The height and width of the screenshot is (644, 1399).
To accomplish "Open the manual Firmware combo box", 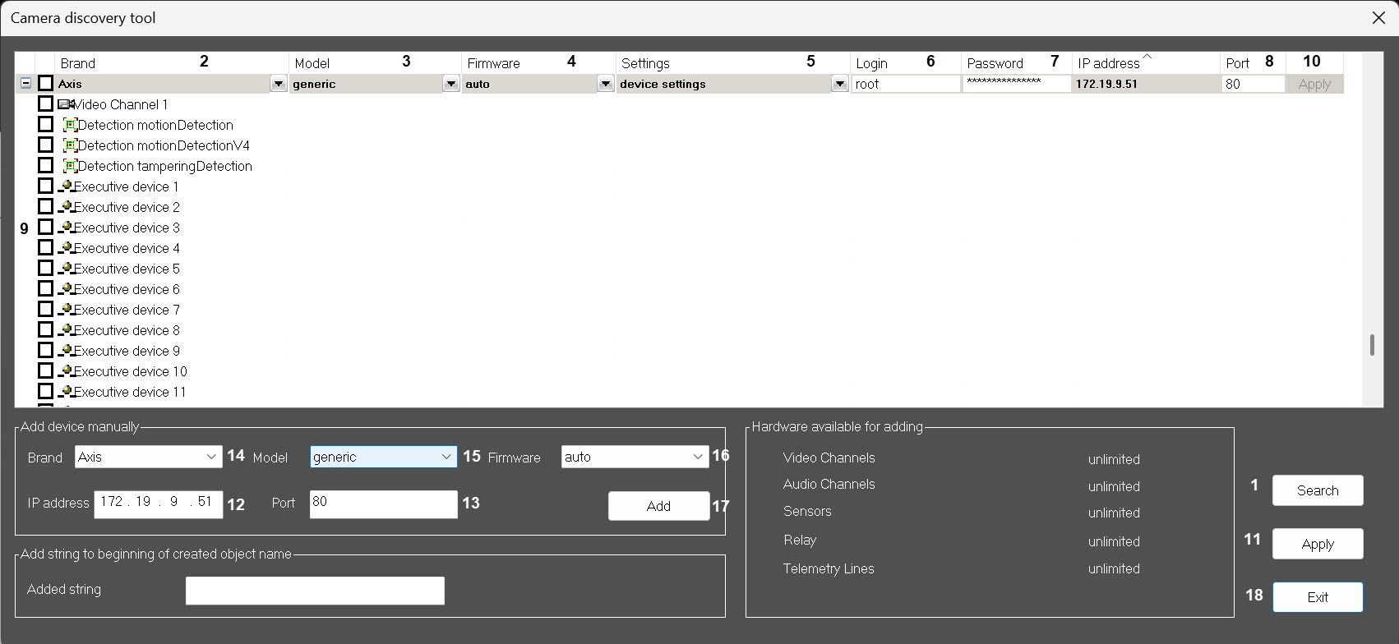I will [635, 457].
